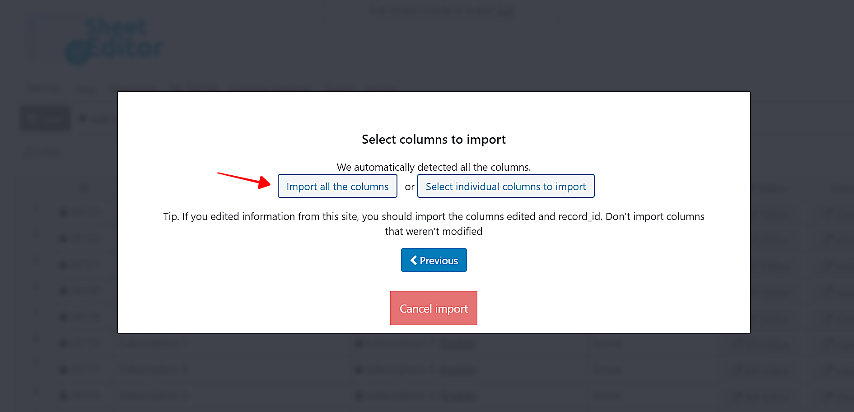Click the lock icon in the bottom row
Image resolution: width=854 pixels, height=412 pixels.
click(x=64, y=396)
